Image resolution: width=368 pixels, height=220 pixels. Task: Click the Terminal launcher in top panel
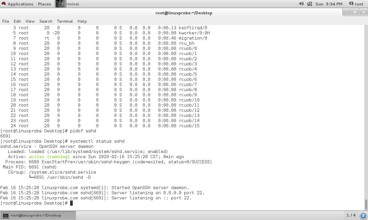point(68,4)
